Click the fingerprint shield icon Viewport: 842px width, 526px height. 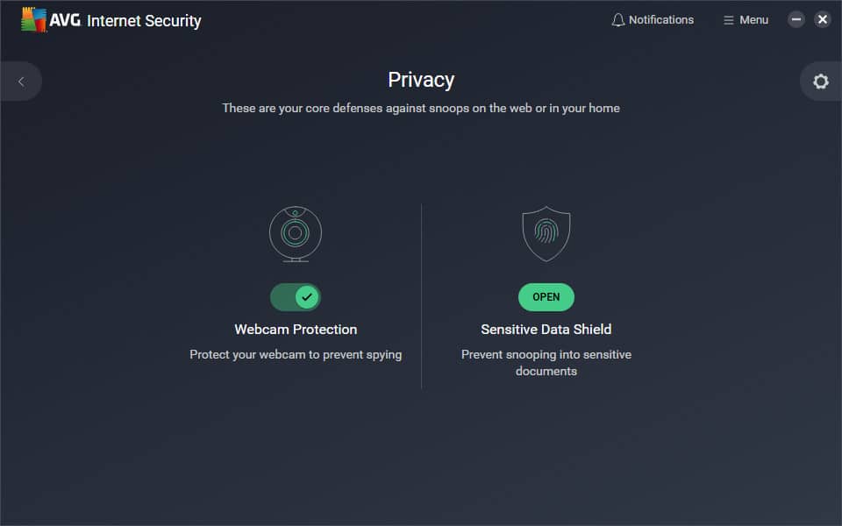pos(546,233)
